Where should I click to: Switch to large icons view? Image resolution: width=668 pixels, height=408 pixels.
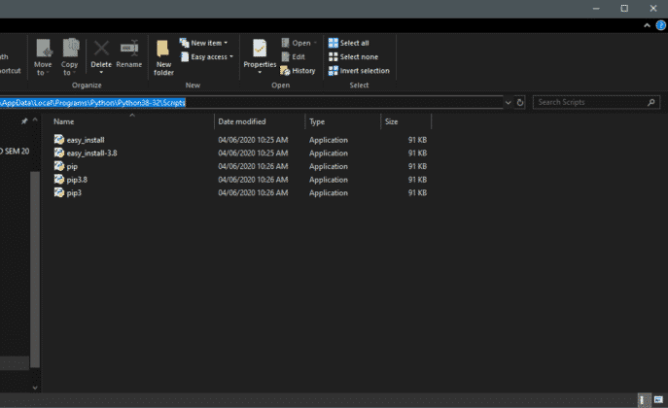click(x=658, y=400)
